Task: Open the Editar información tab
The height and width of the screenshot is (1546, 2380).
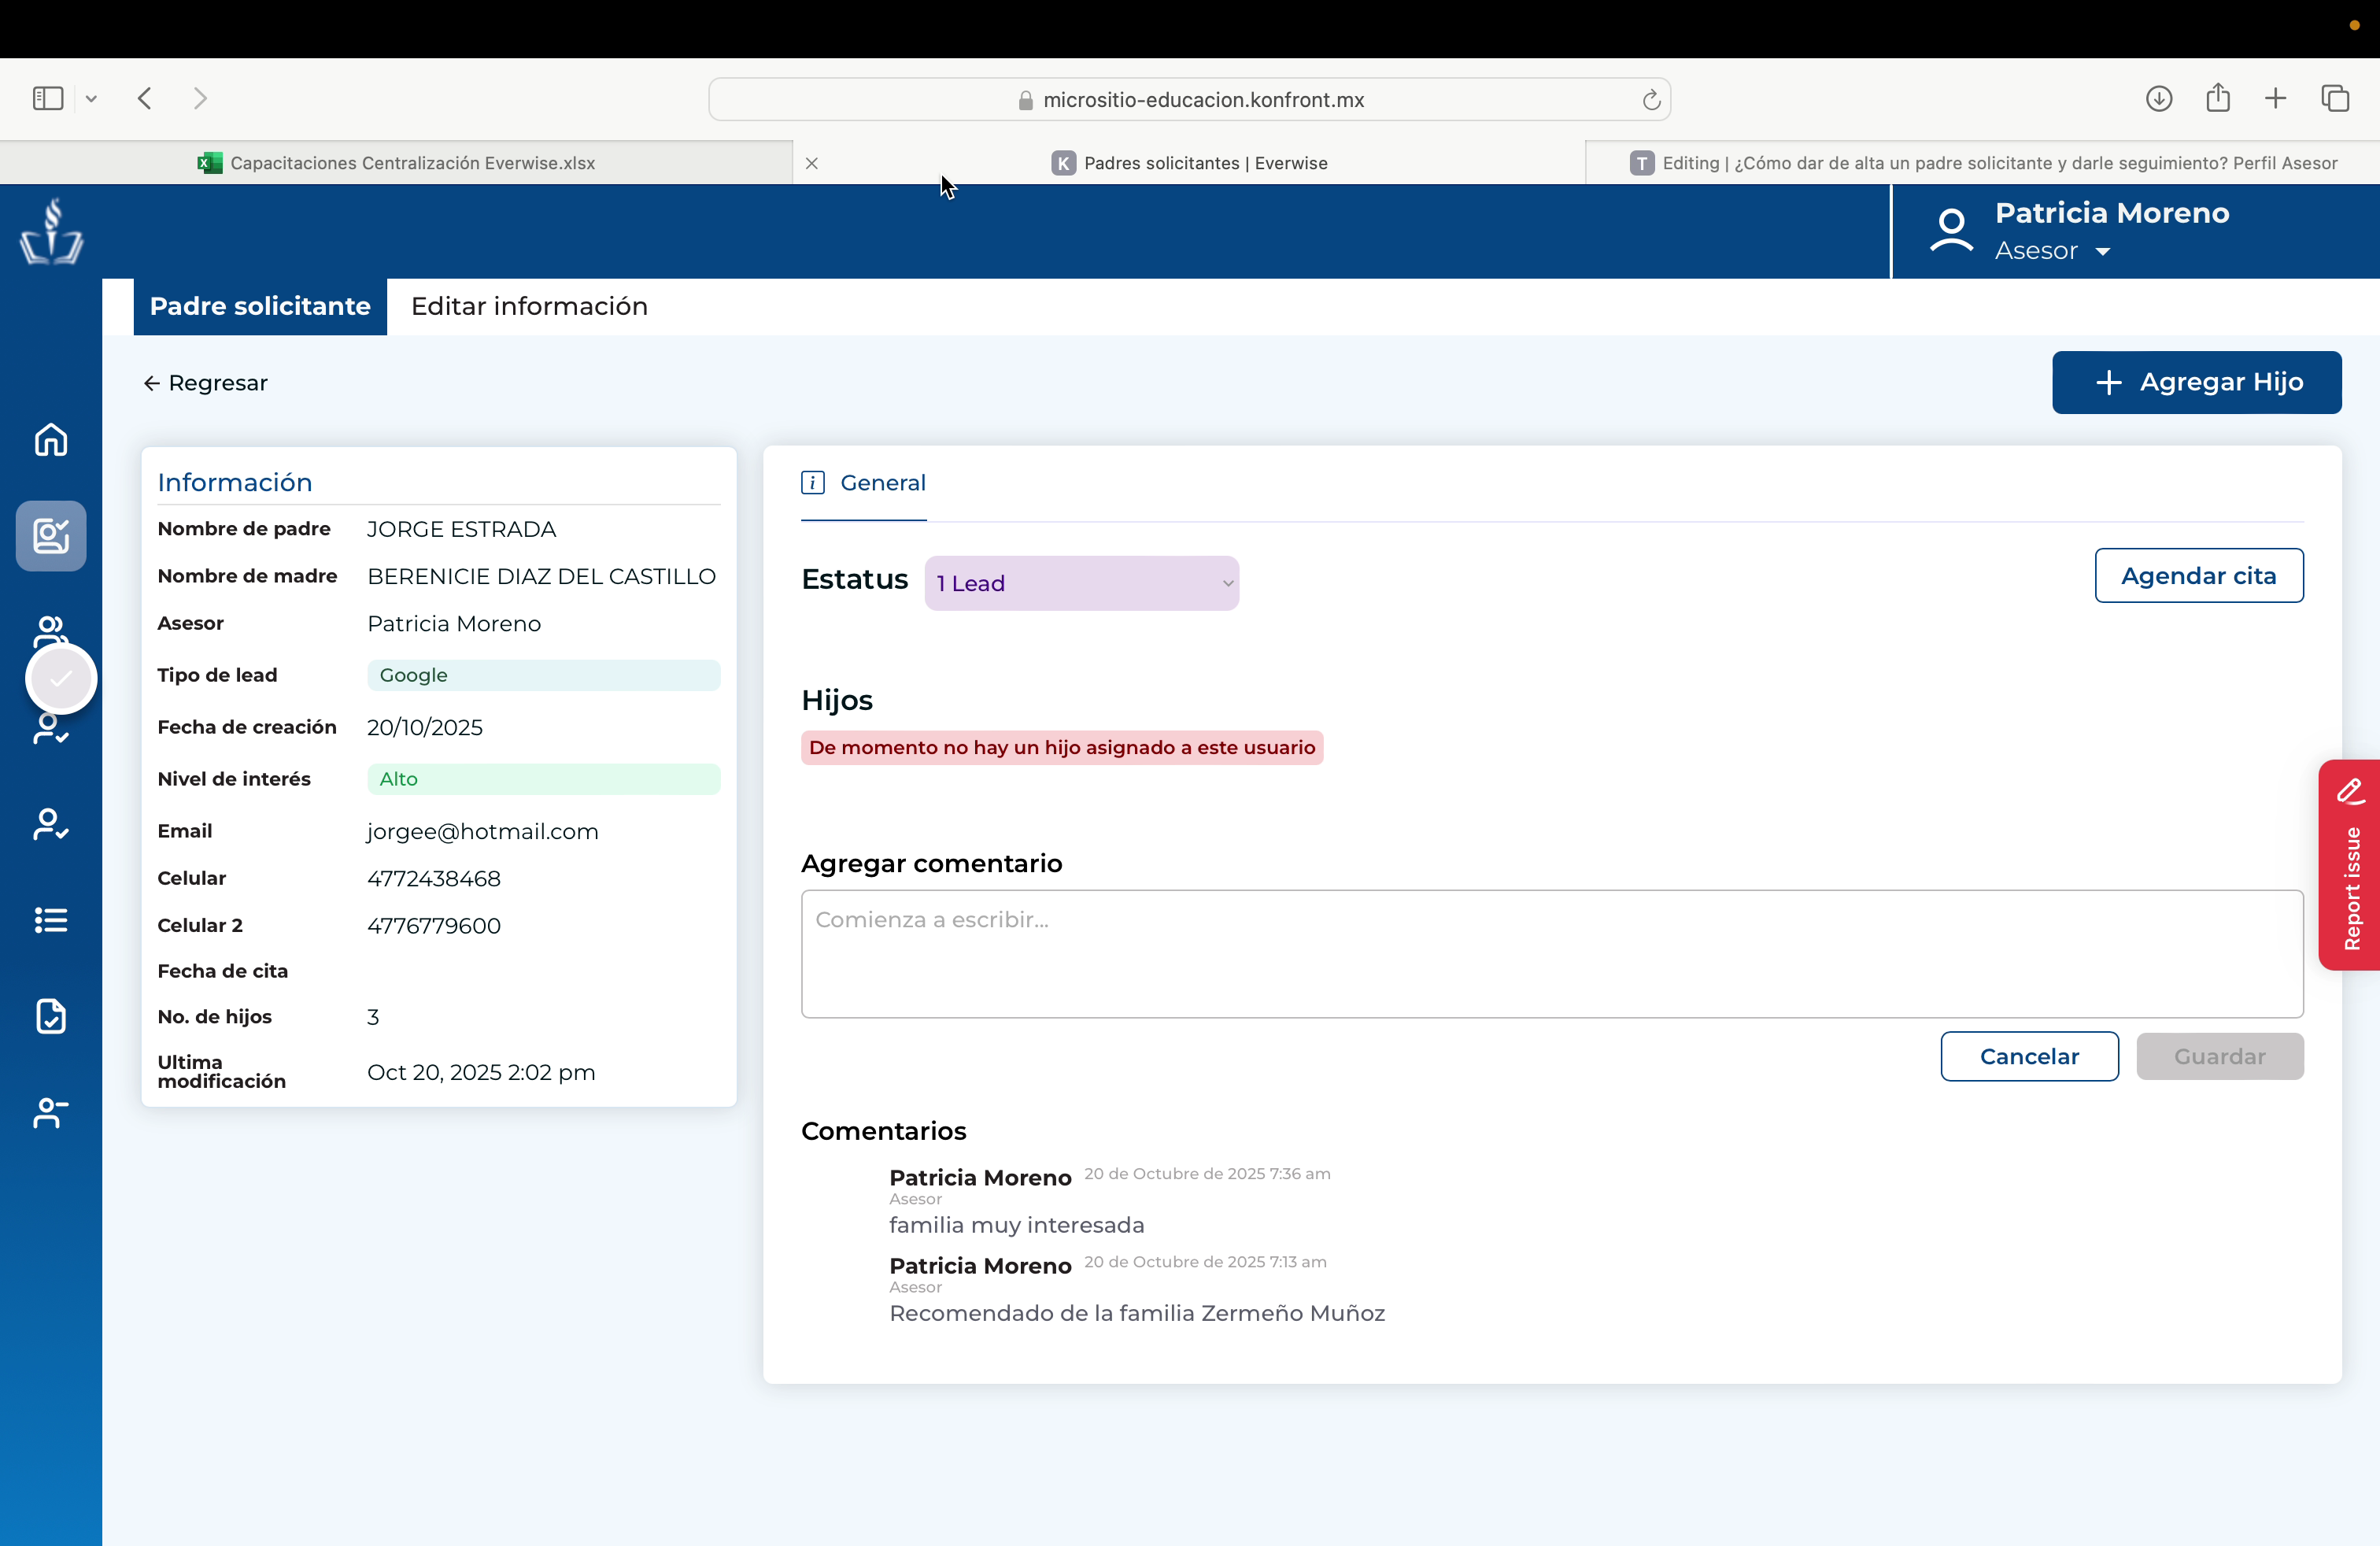Action: point(529,306)
